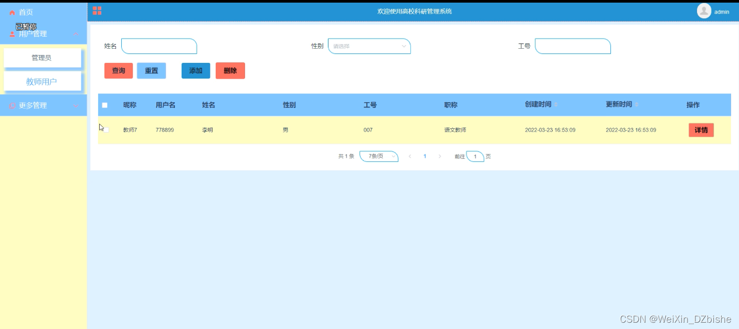
Task: Select the 教师用户 submenu item
Action: tap(43, 82)
